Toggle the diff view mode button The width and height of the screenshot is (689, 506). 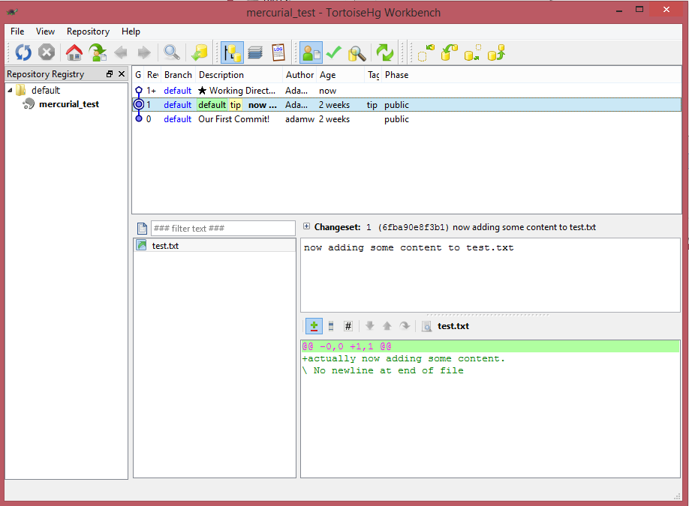point(314,326)
